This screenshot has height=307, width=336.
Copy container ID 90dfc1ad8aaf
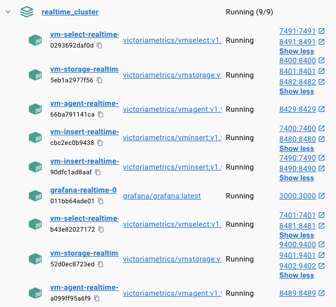[x=98, y=172]
